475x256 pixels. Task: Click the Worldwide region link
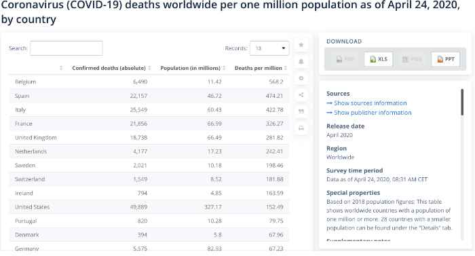340,157
